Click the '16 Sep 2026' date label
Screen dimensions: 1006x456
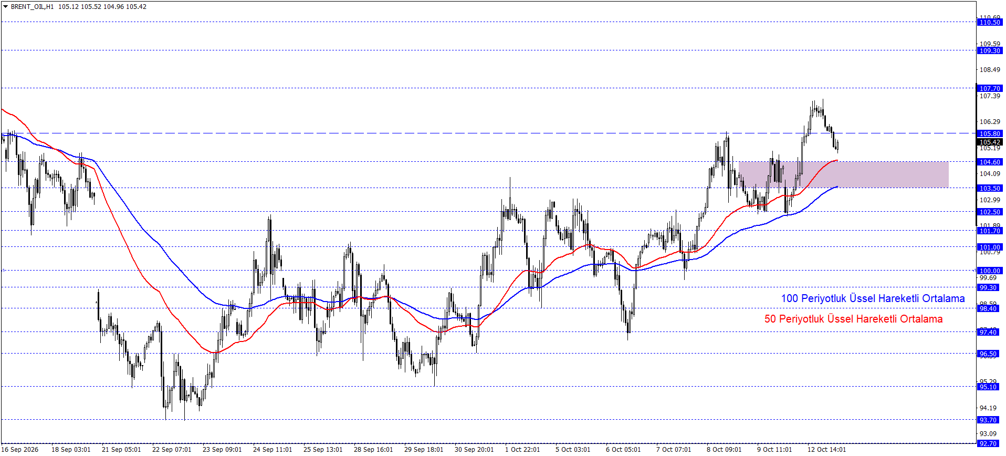click(x=20, y=449)
